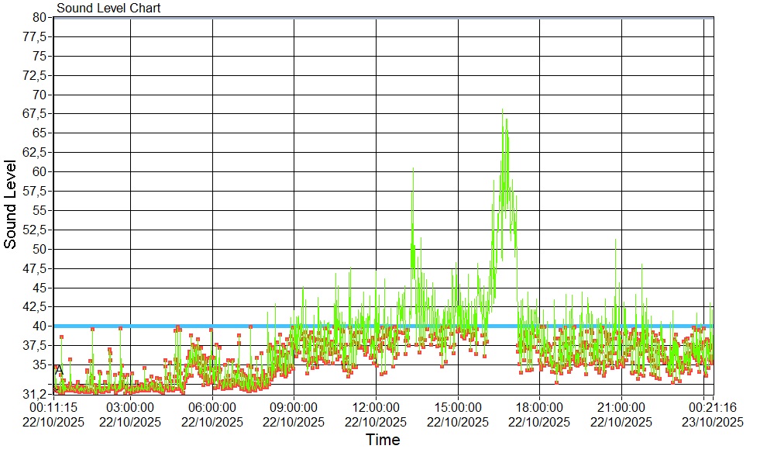Click the 03:00:00 time axis label
This screenshot has height=456, width=767.
[x=130, y=406]
